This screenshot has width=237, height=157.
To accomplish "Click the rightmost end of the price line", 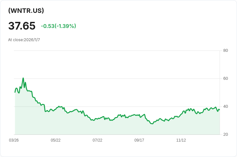I will tap(219, 110).
